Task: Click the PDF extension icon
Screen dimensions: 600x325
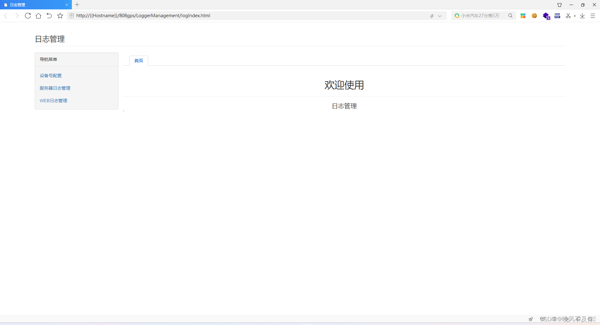Action: point(557,16)
